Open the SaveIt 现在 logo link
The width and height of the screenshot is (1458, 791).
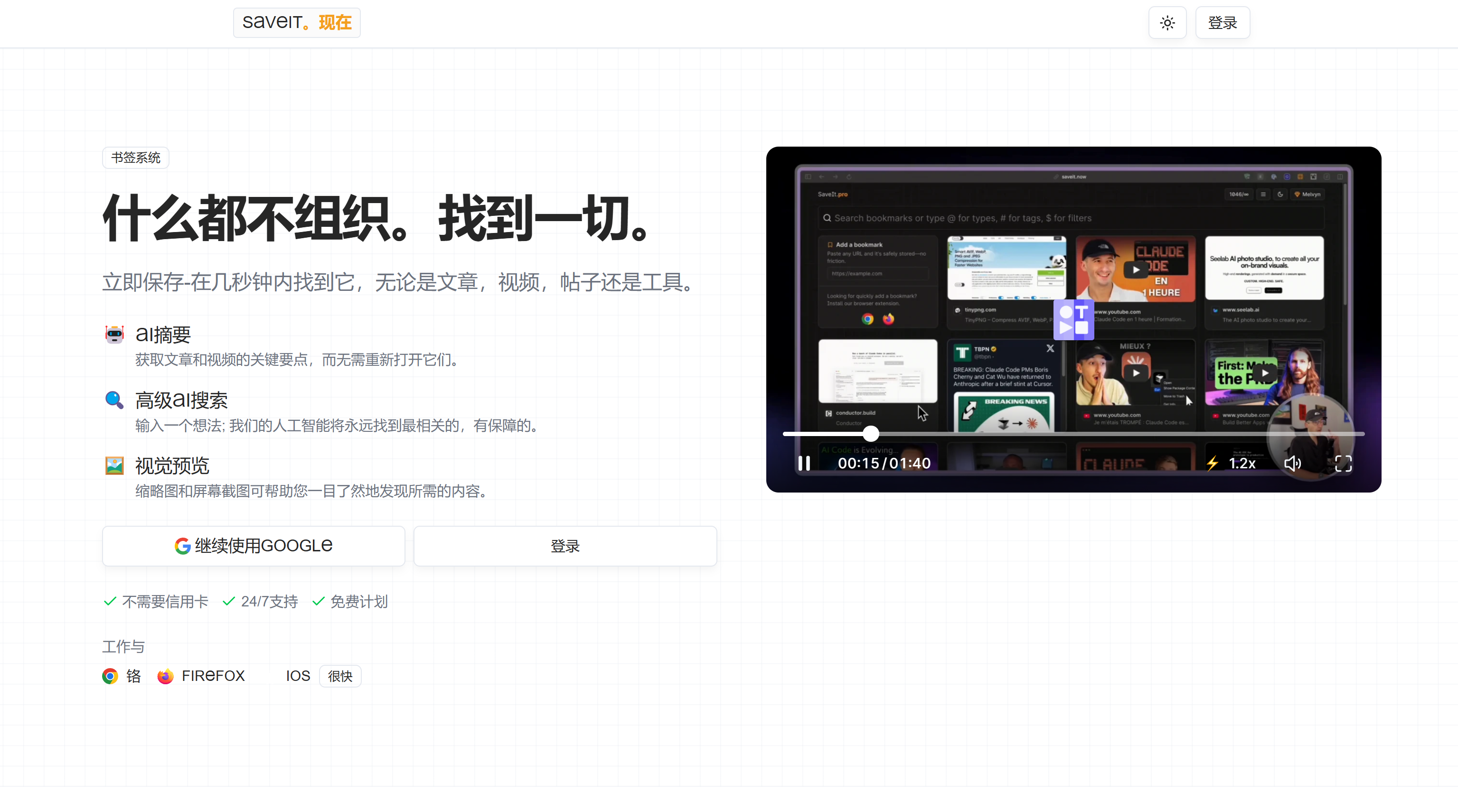click(297, 23)
